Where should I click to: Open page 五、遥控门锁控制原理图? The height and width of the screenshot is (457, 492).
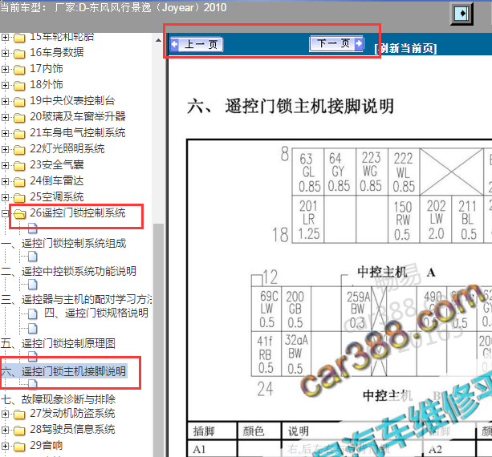pos(58,343)
